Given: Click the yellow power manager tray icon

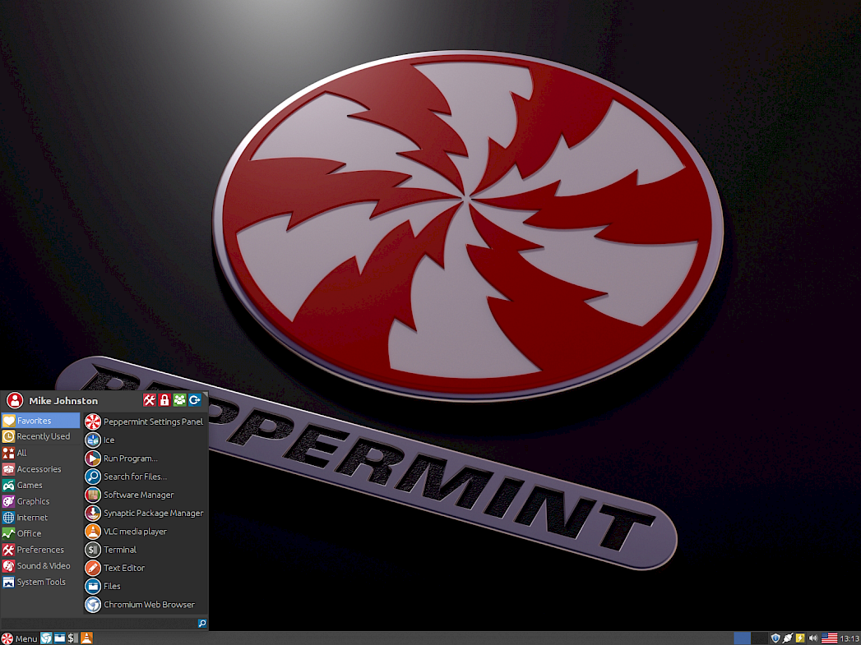Looking at the screenshot, I should [x=801, y=638].
